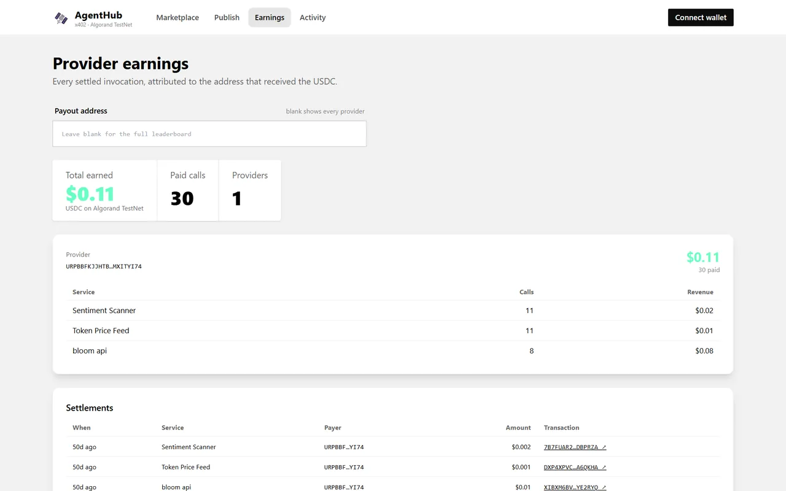Click provider address URPBBFKJJHTB…MXITYI74

104,267
